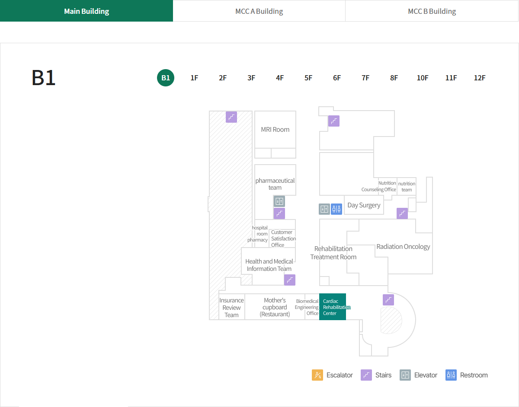Viewport: 519px width, 407px height.
Task: Select floor 6F in the floor selector
Action: (x=337, y=78)
